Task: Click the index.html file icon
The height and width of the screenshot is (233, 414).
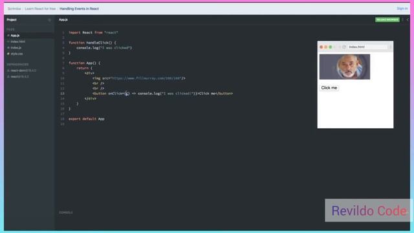Action: (8, 41)
